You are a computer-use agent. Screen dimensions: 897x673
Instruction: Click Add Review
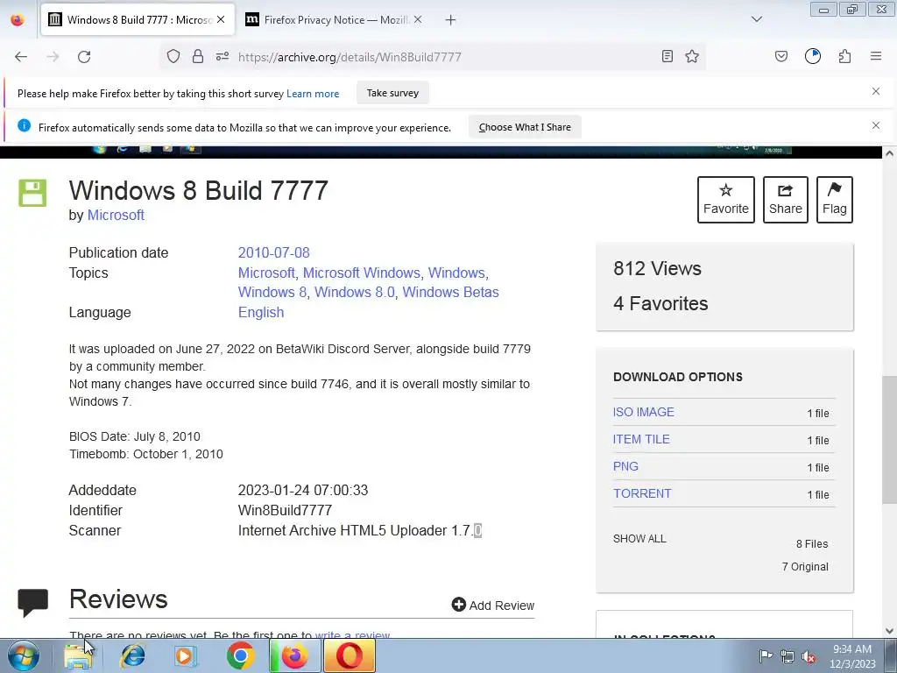click(x=493, y=606)
